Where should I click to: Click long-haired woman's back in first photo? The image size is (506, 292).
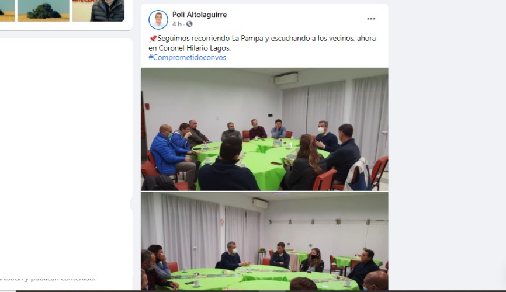coord(305,163)
